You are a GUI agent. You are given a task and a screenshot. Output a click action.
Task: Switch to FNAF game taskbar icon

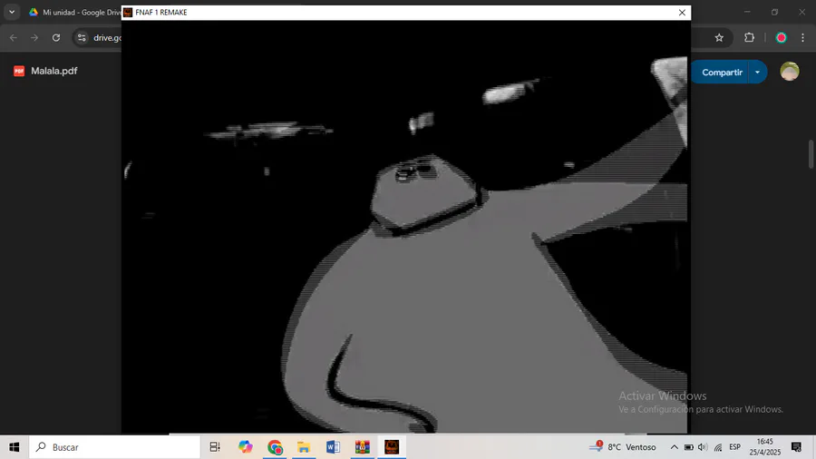[392, 447]
